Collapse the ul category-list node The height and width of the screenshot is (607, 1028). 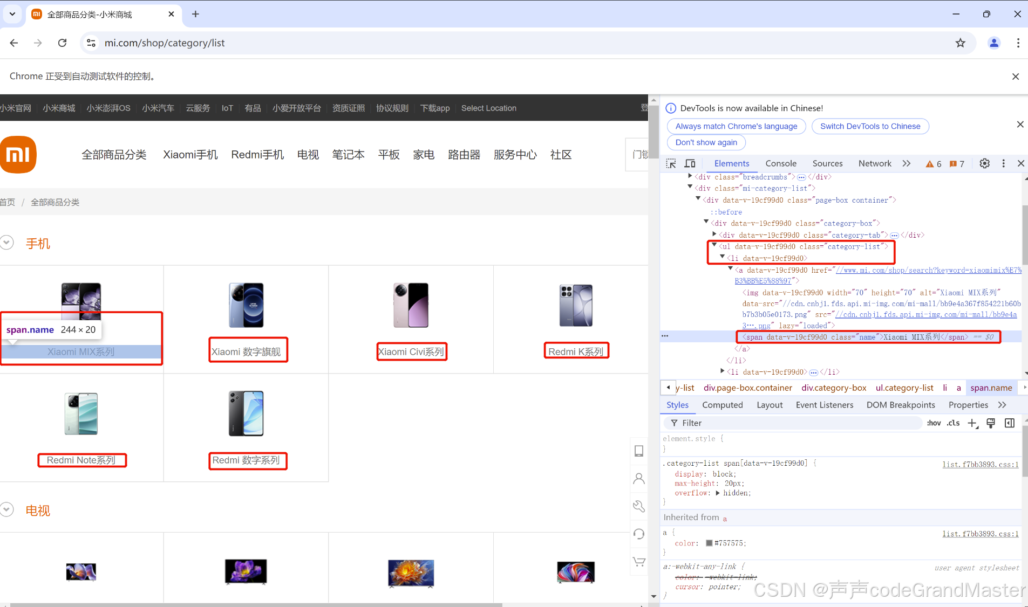[714, 246]
